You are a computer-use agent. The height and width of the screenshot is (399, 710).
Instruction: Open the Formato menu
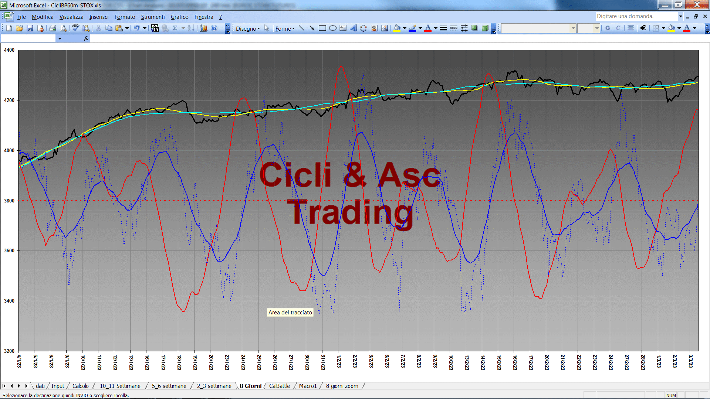click(x=125, y=17)
